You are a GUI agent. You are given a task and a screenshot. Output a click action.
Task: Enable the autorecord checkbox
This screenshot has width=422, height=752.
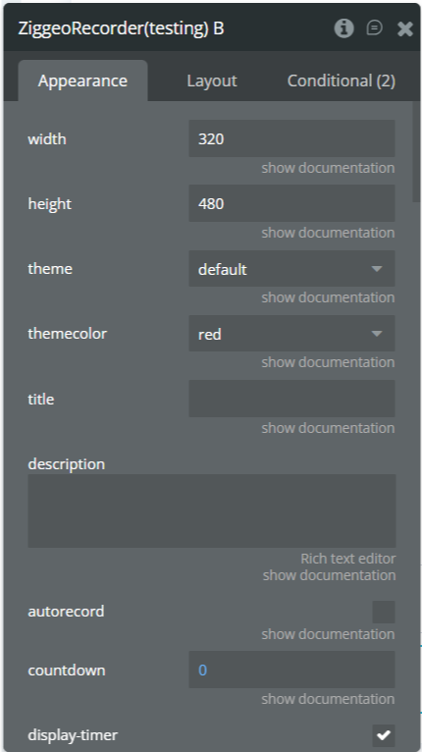(x=384, y=612)
